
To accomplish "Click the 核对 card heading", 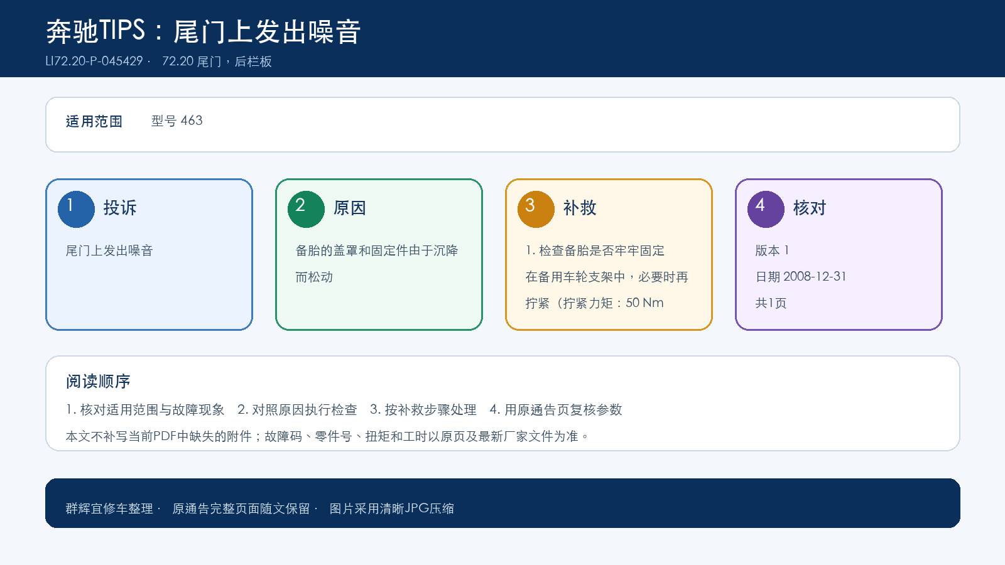I will (x=810, y=208).
